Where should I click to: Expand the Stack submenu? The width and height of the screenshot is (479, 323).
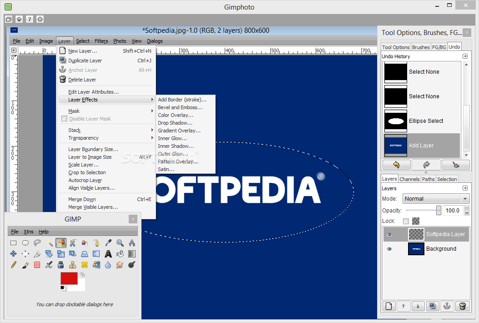[107, 130]
